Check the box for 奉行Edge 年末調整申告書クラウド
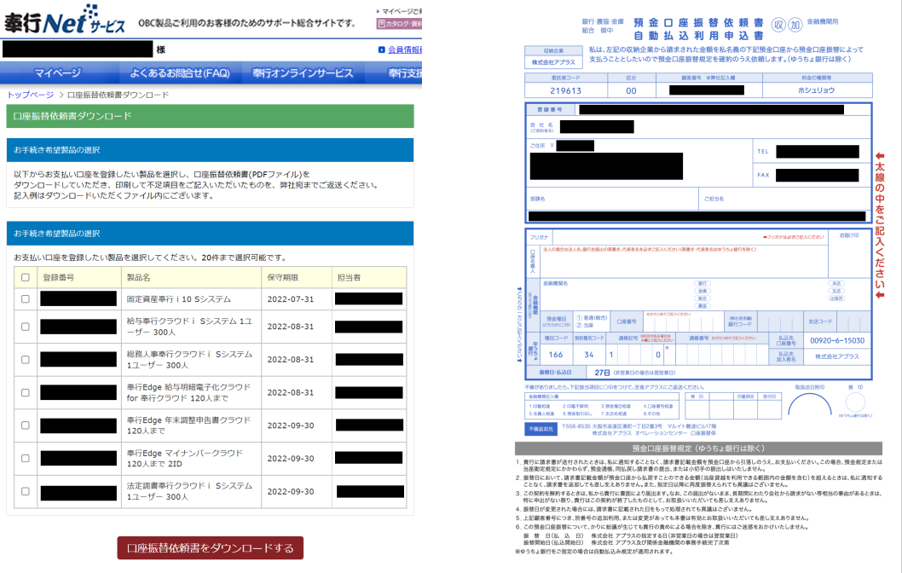 26,425
